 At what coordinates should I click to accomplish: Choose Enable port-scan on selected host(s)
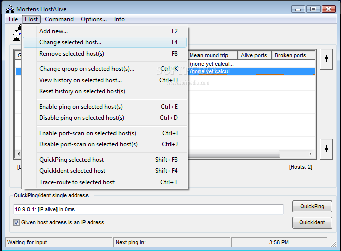coord(105,133)
